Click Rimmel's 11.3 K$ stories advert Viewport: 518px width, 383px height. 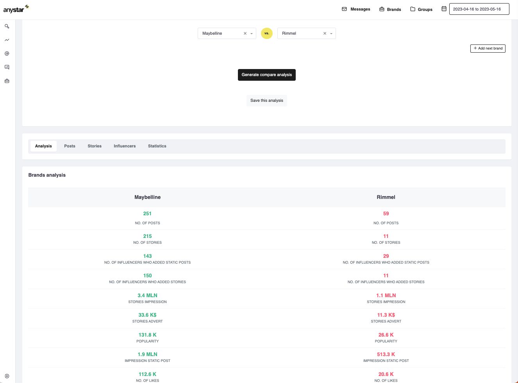[386, 315]
